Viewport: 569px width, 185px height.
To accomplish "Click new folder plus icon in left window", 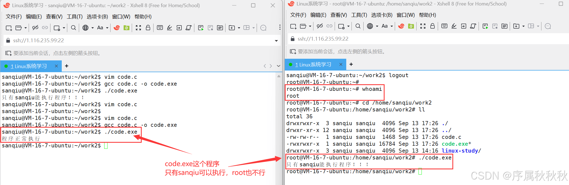I will [232, 28].
